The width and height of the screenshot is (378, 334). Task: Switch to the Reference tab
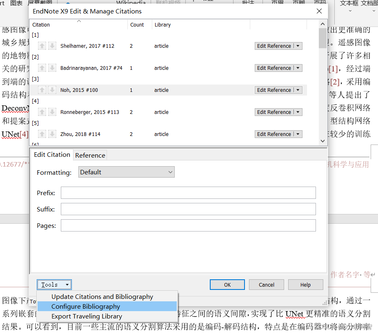coord(90,155)
